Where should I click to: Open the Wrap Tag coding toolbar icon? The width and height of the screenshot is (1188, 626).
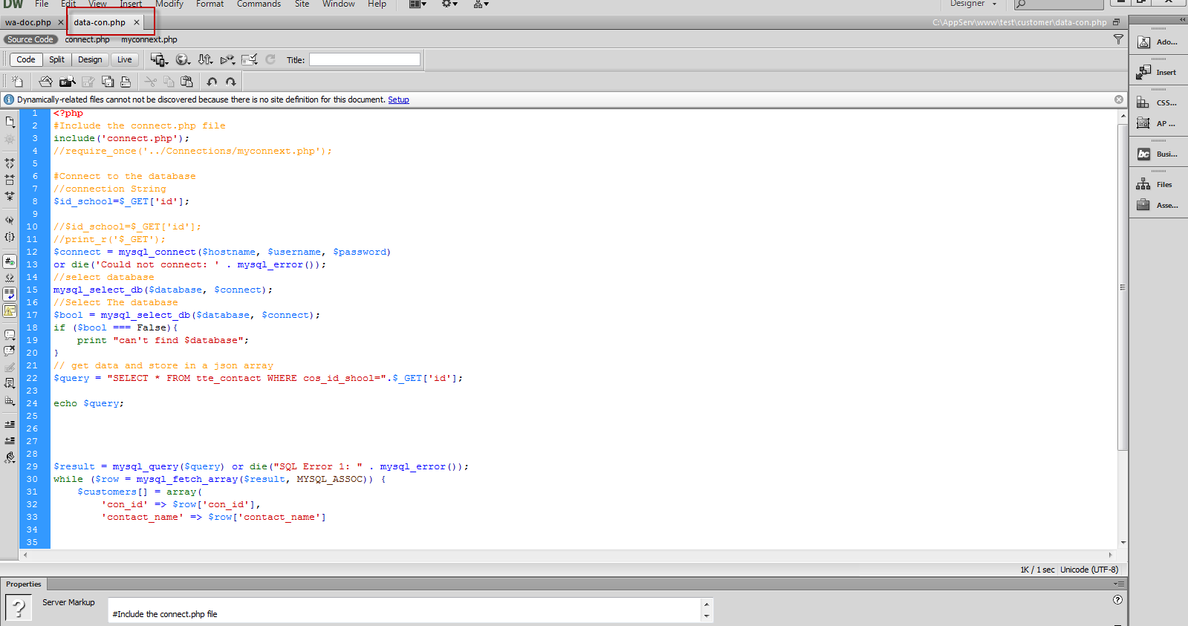(10, 368)
